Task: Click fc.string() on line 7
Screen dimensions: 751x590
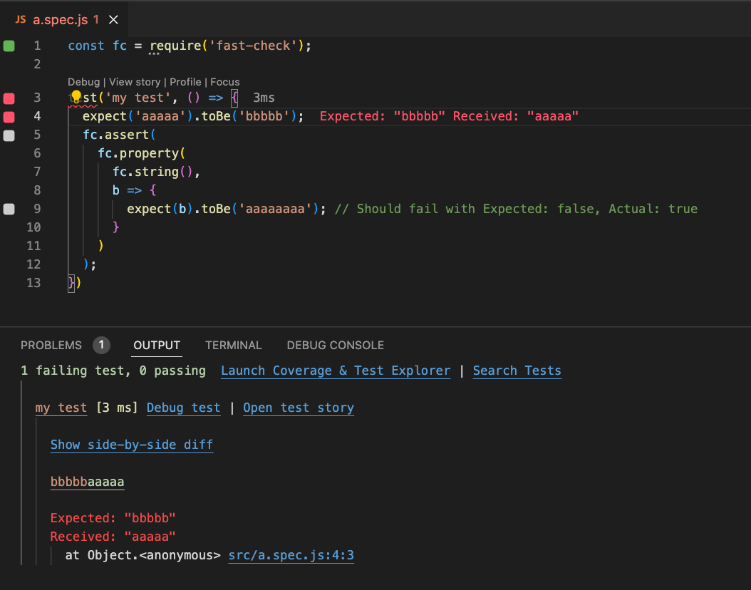Action: click(x=152, y=172)
